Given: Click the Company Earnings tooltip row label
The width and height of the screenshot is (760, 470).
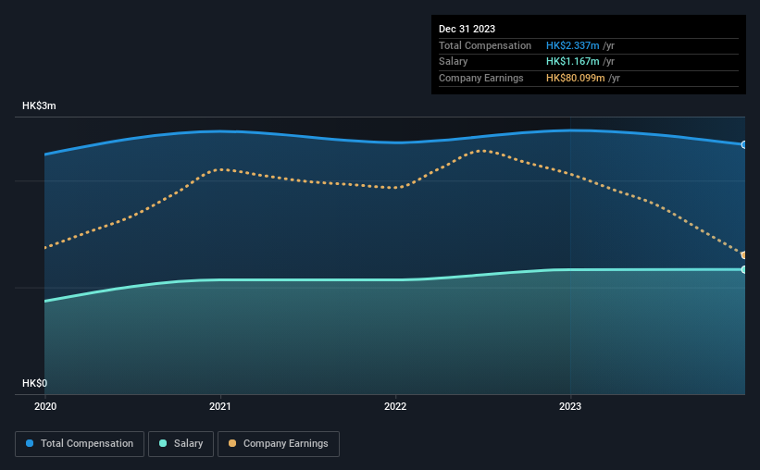Looking at the screenshot, I should [x=480, y=78].
